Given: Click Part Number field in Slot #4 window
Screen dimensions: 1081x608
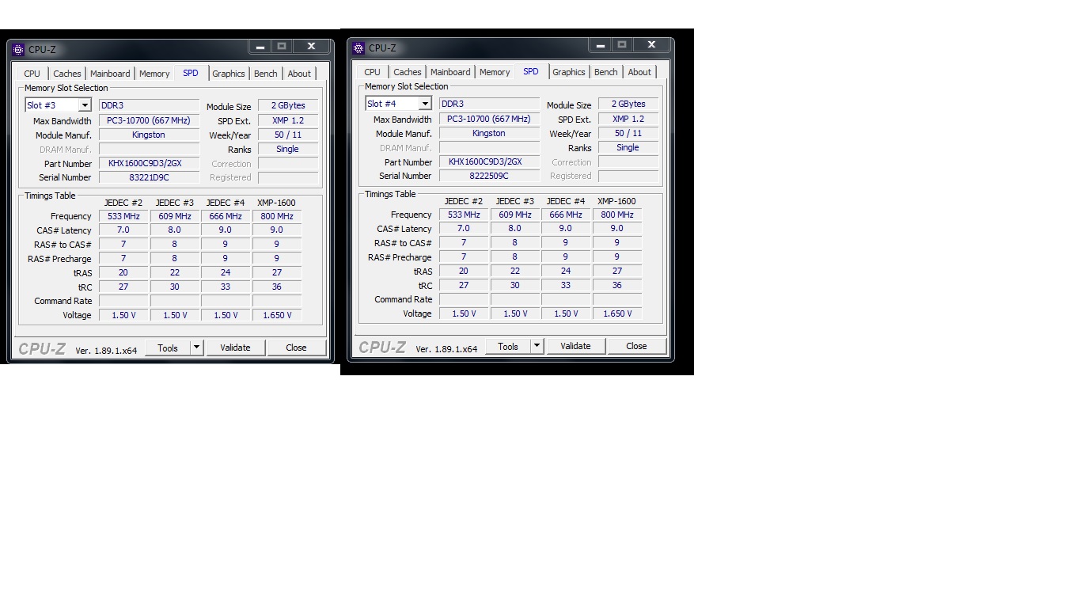Looking at the screenshot, I should click(x=489, y=161).
